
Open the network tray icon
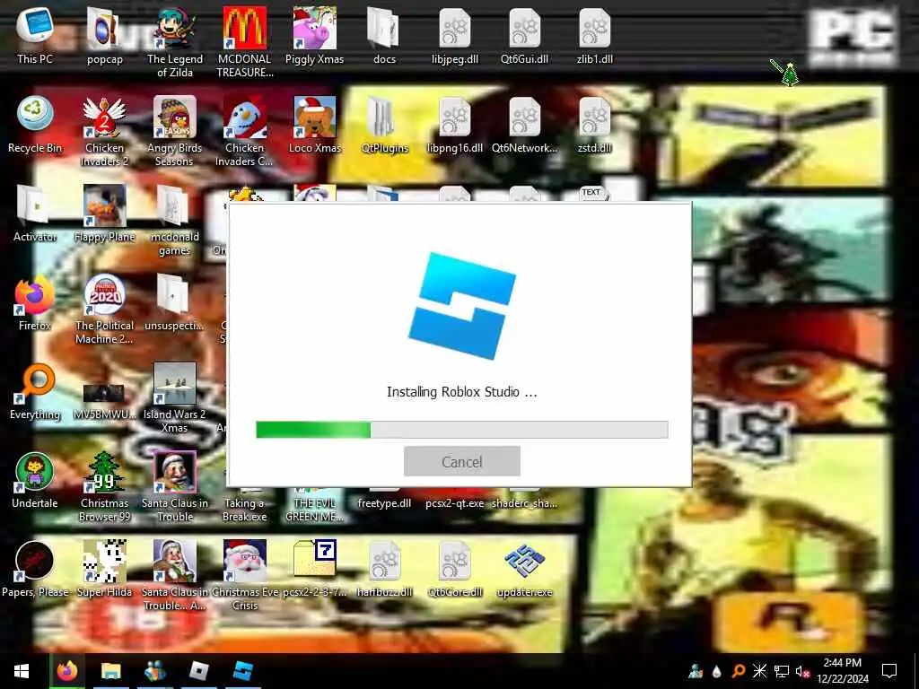click(x=782, y=671)
